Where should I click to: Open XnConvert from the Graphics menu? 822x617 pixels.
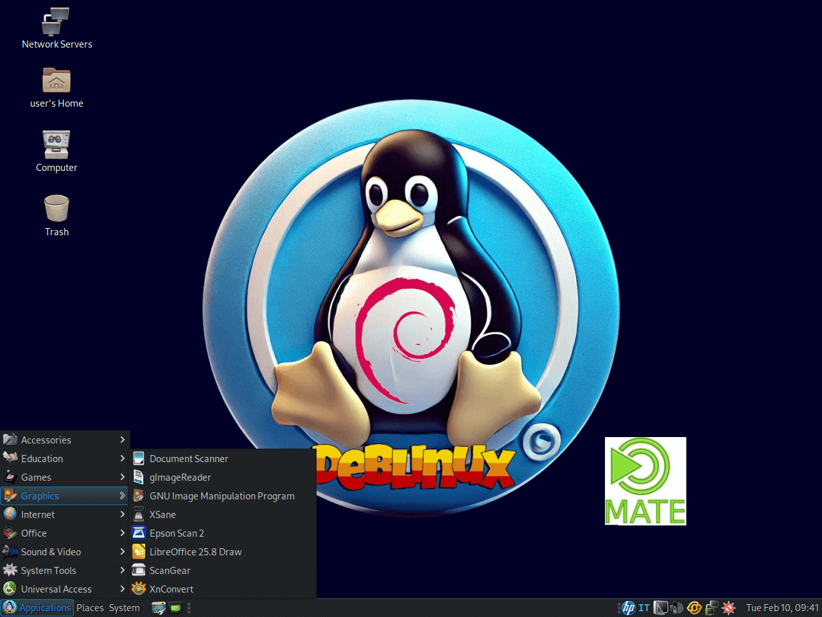click(171, 589)
